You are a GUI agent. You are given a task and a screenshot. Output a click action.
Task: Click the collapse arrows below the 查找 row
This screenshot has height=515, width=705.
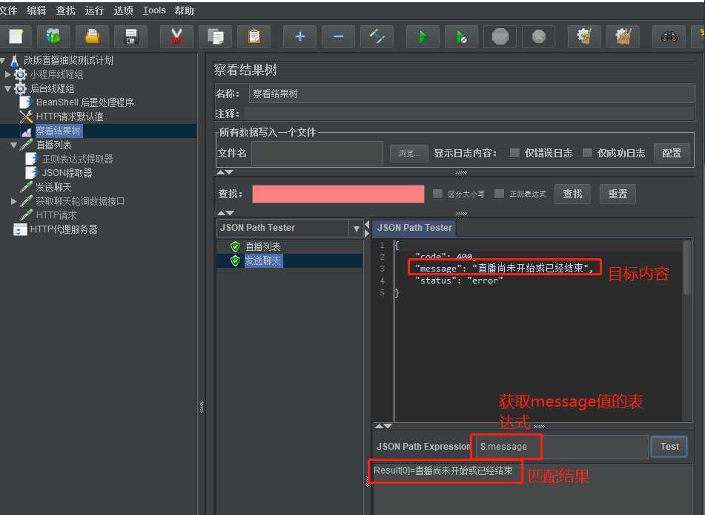(225, 213)
